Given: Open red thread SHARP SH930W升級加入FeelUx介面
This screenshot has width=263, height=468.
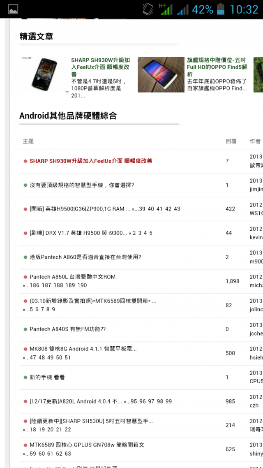Looking at the screenshot, I should click(x=91, y=161).
